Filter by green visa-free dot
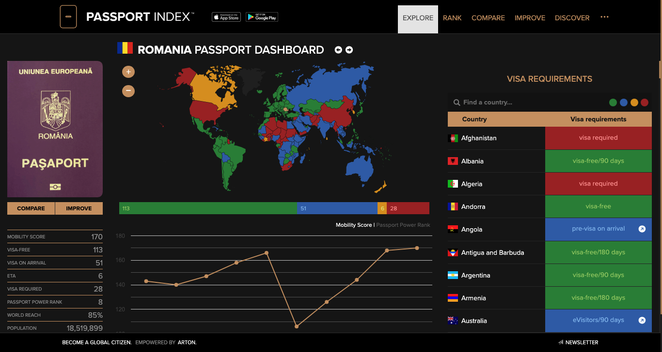Image resolution: width=662 pixels, height=352 pixels. click(613, 103)
